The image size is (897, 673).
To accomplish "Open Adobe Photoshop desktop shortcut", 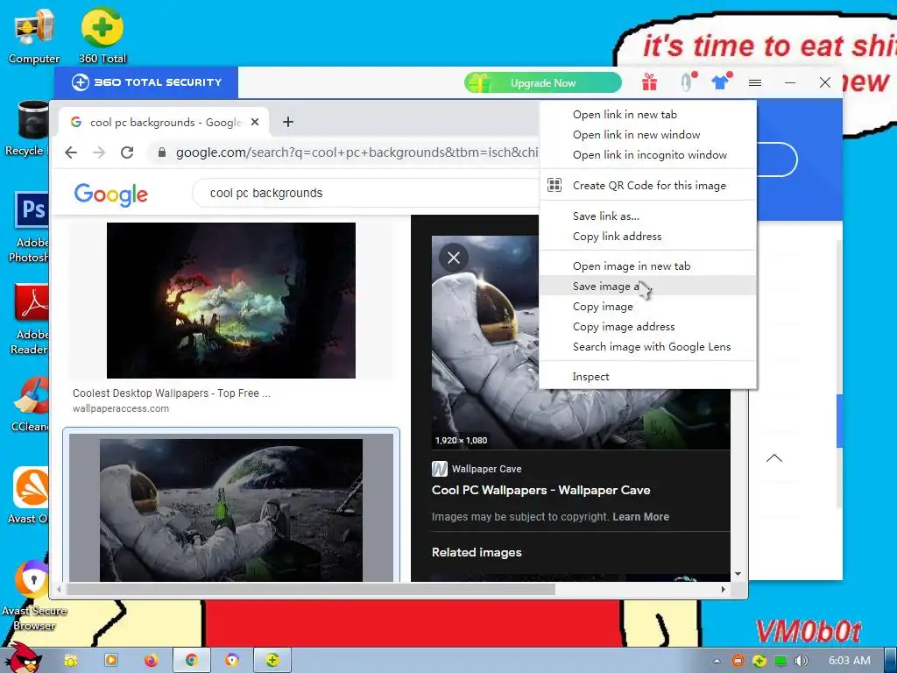I will [29, 227].
